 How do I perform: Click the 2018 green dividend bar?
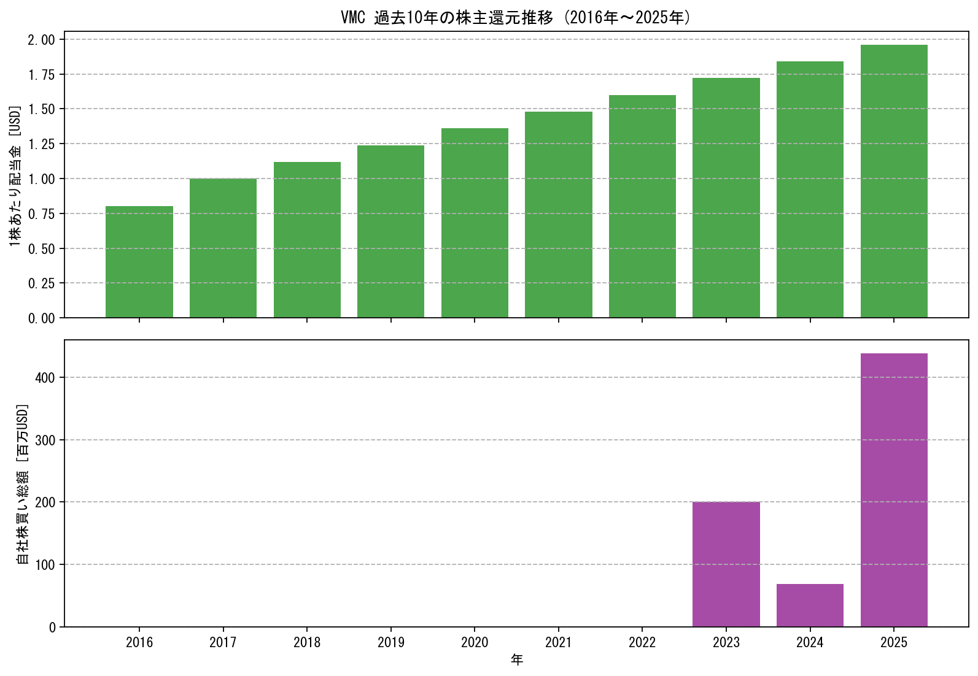point(307,240)
